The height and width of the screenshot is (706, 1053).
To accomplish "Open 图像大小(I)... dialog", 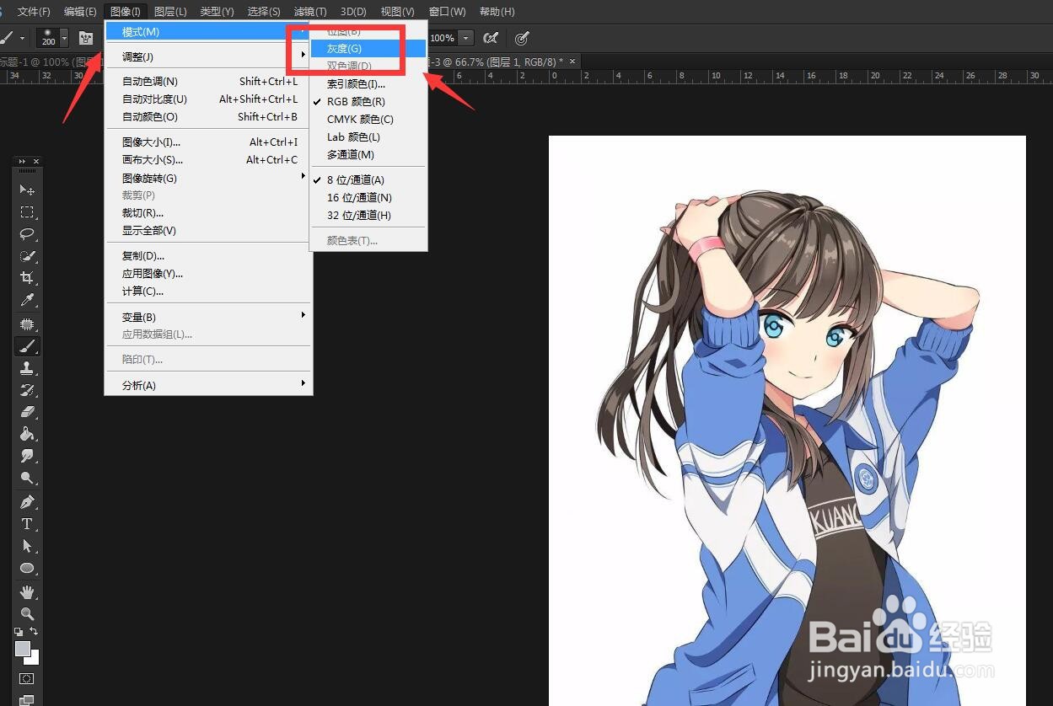I will coord(208,142).
